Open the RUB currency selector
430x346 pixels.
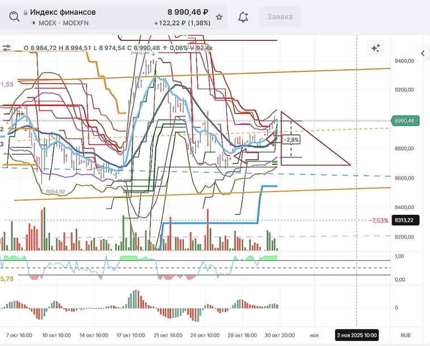click(406, 335)
